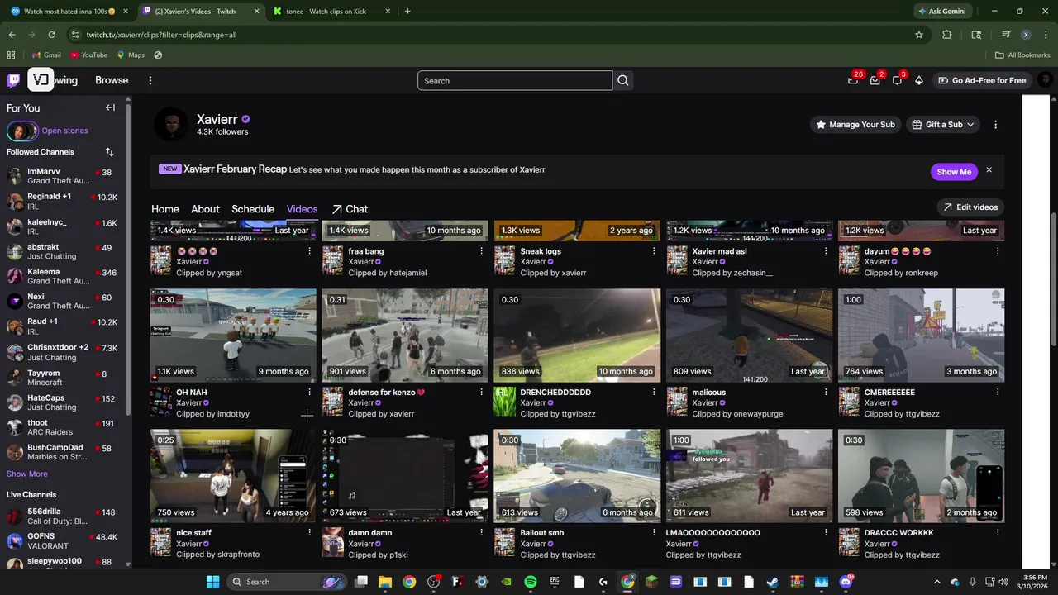Click the search magnifier button
The width and height of the screenshot is (1058, 595).
click(x=623, y=80)
